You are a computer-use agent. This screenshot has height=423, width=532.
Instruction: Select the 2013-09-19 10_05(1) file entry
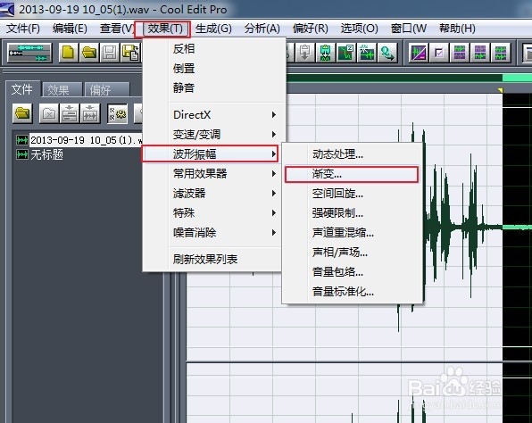click(x=80, y=140)
